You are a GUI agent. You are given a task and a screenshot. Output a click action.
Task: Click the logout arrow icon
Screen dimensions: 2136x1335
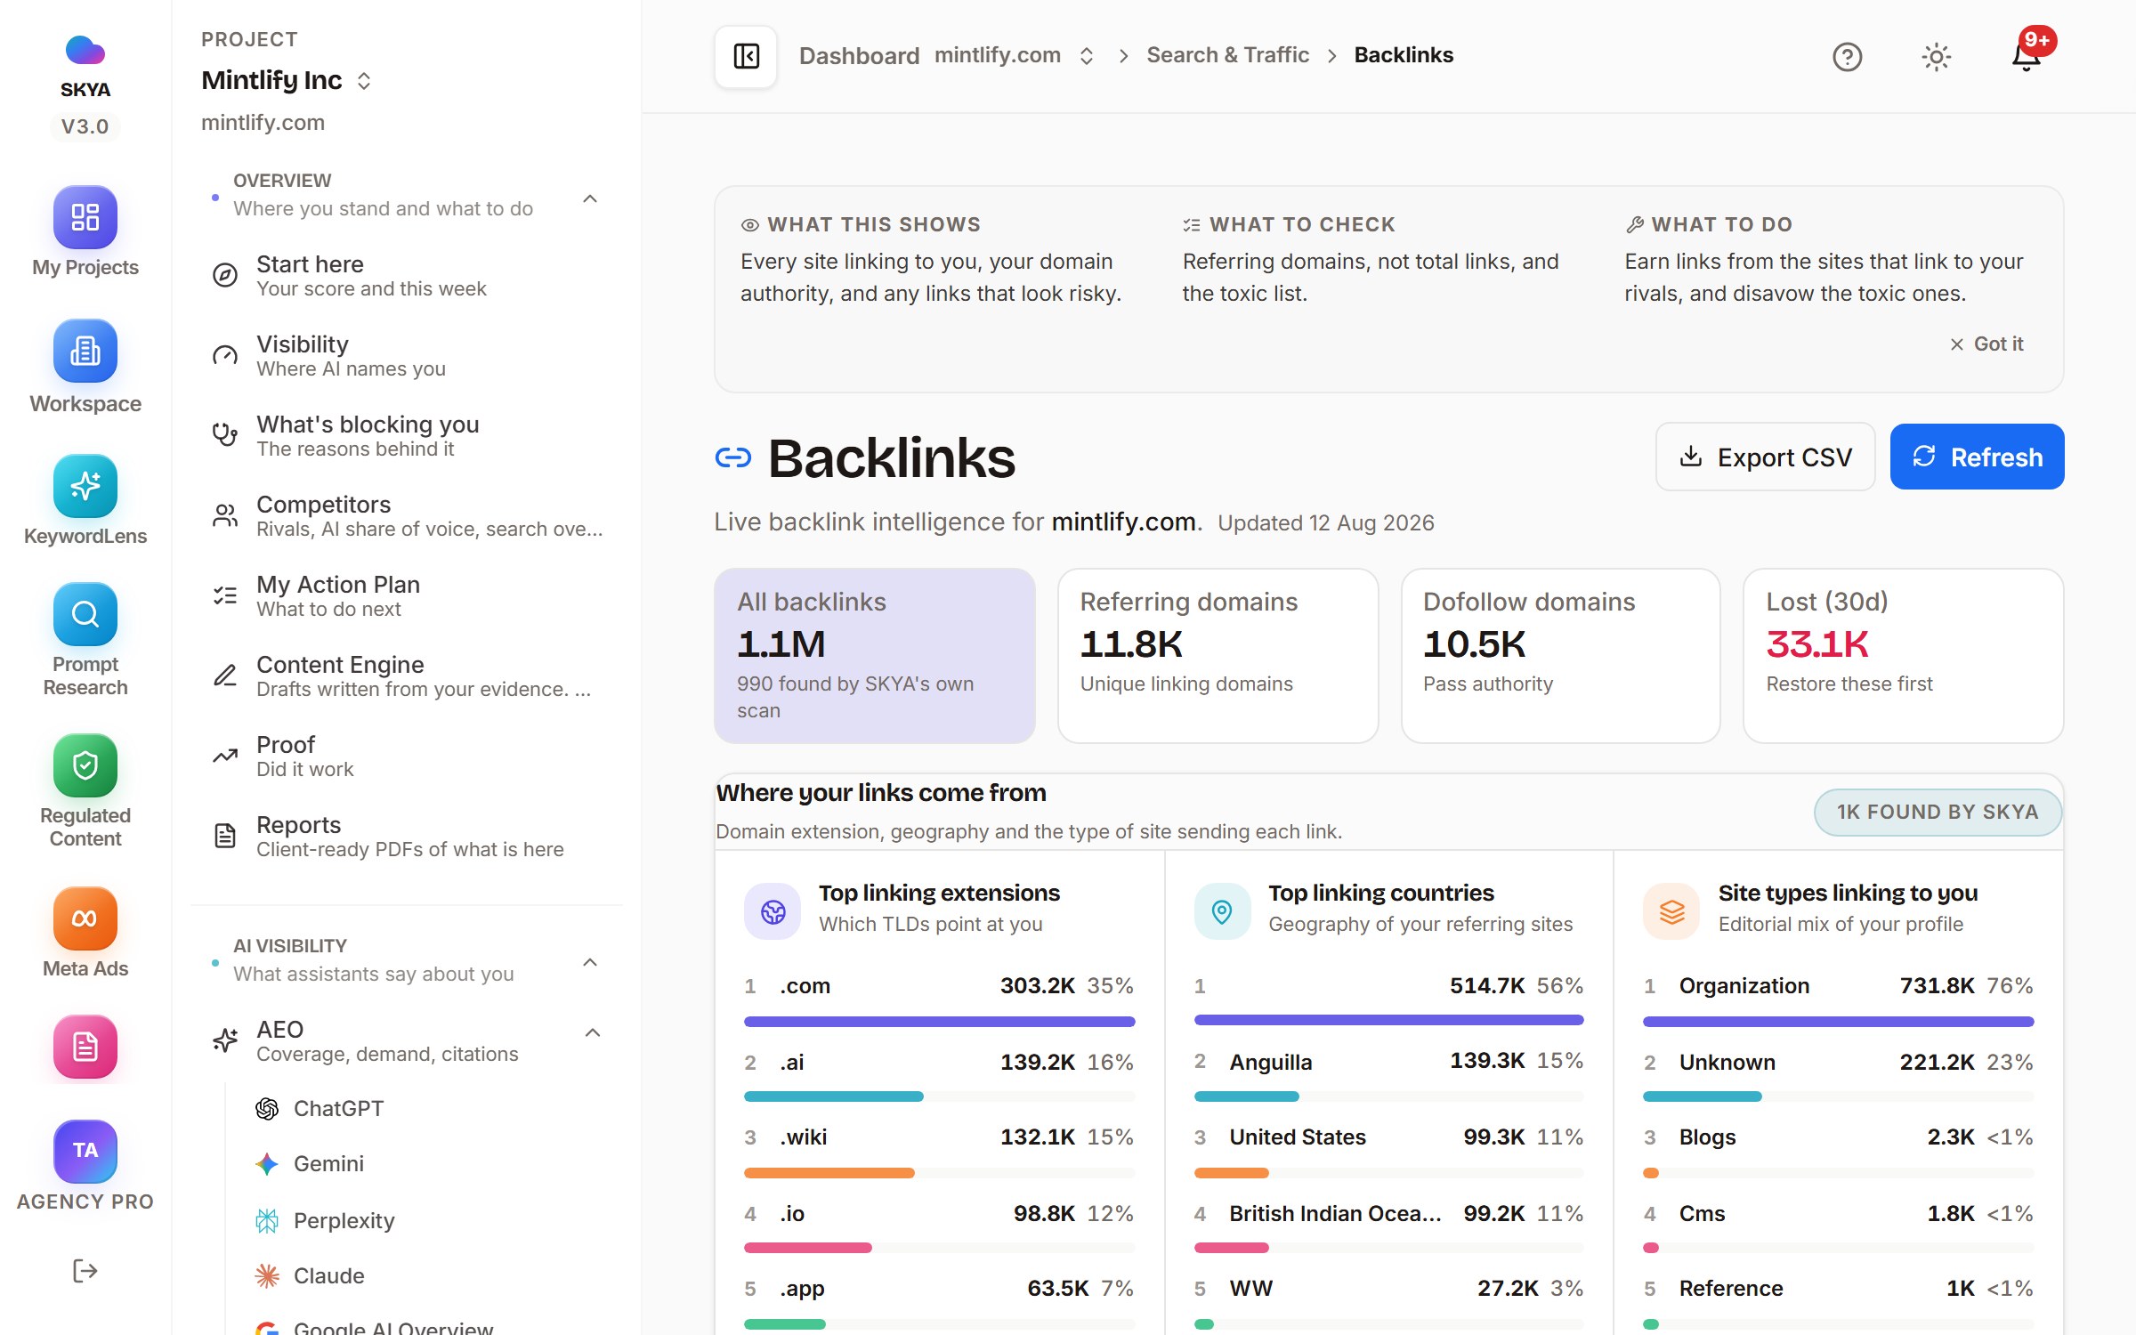[x=85, y=1271]
